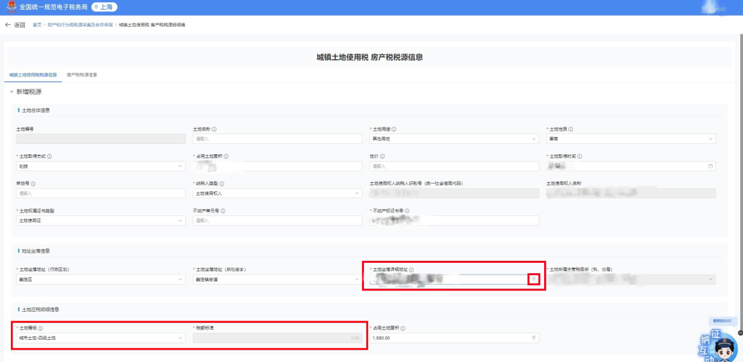Click the info icon next to 纳税人类型
The width and height of the screenshot is (743, 362).
click(222, 184)
